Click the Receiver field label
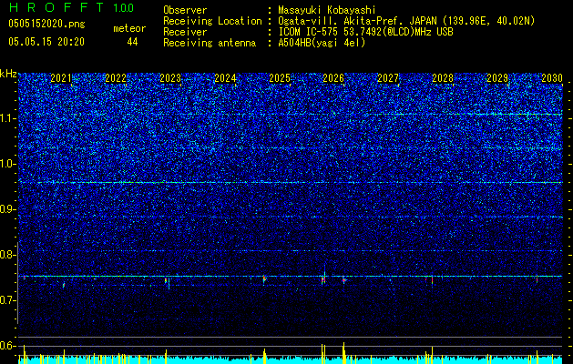The width and height of the screenshot is (573, 364). (185, 32)
